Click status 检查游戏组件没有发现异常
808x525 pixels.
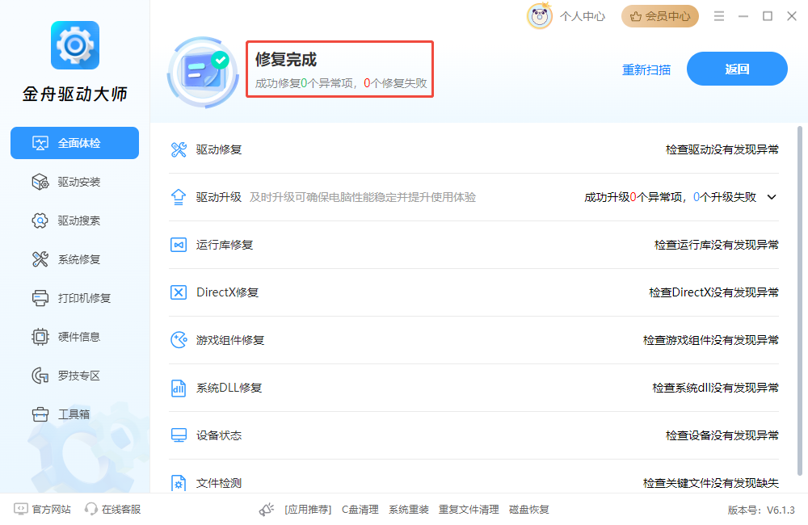[710, 340]
